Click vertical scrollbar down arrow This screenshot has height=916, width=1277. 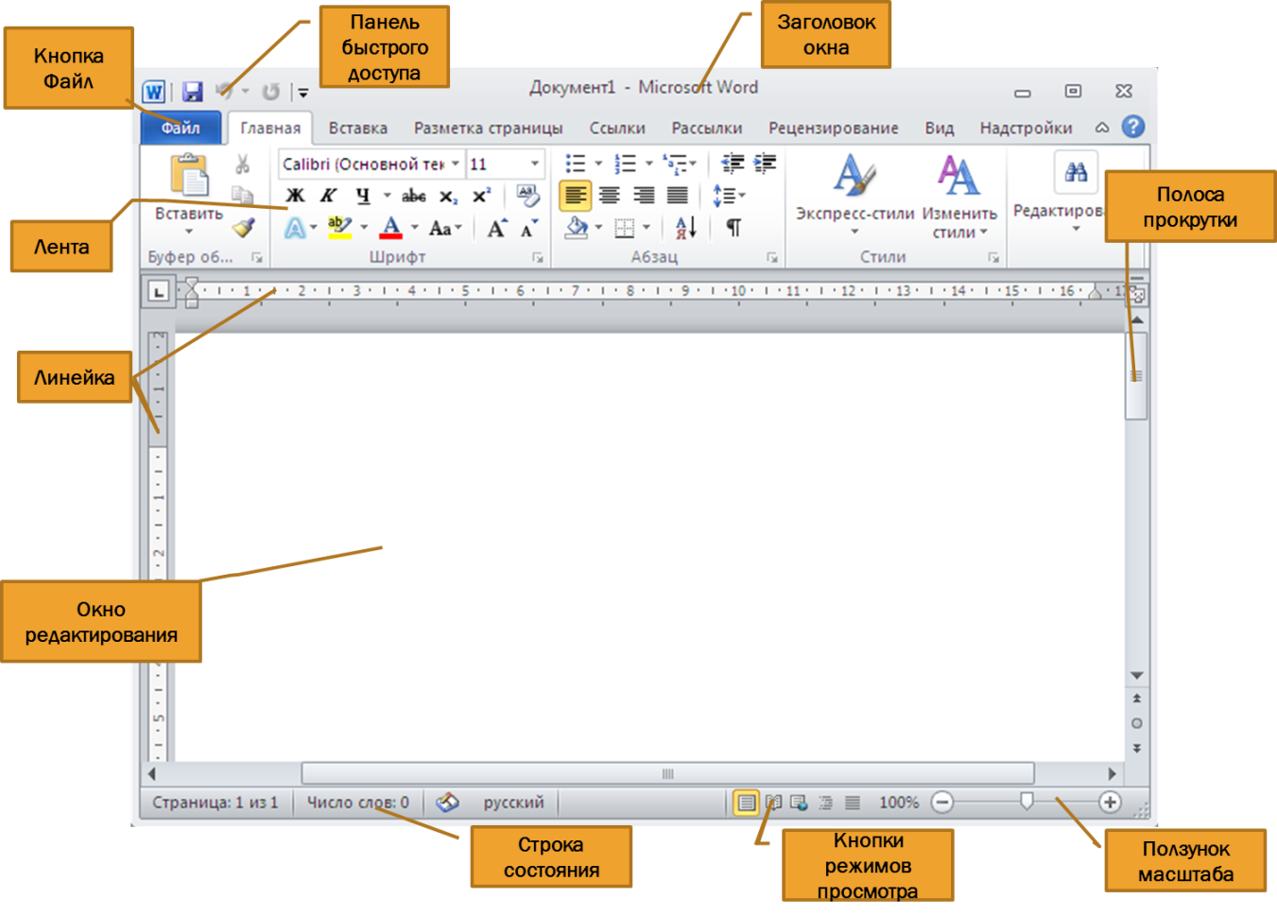[x=1137, y=676]
